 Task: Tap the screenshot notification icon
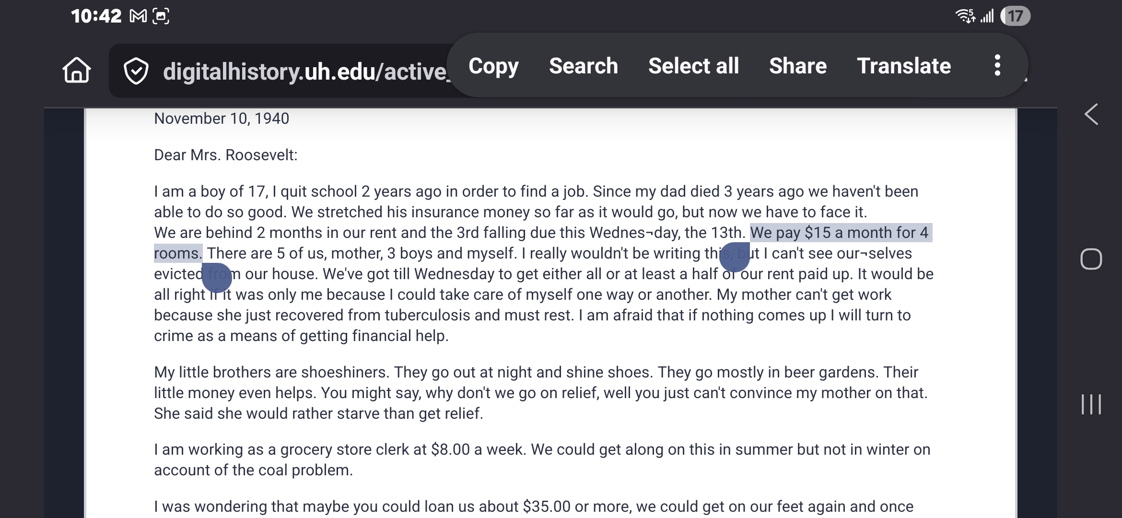click(161, 16)
